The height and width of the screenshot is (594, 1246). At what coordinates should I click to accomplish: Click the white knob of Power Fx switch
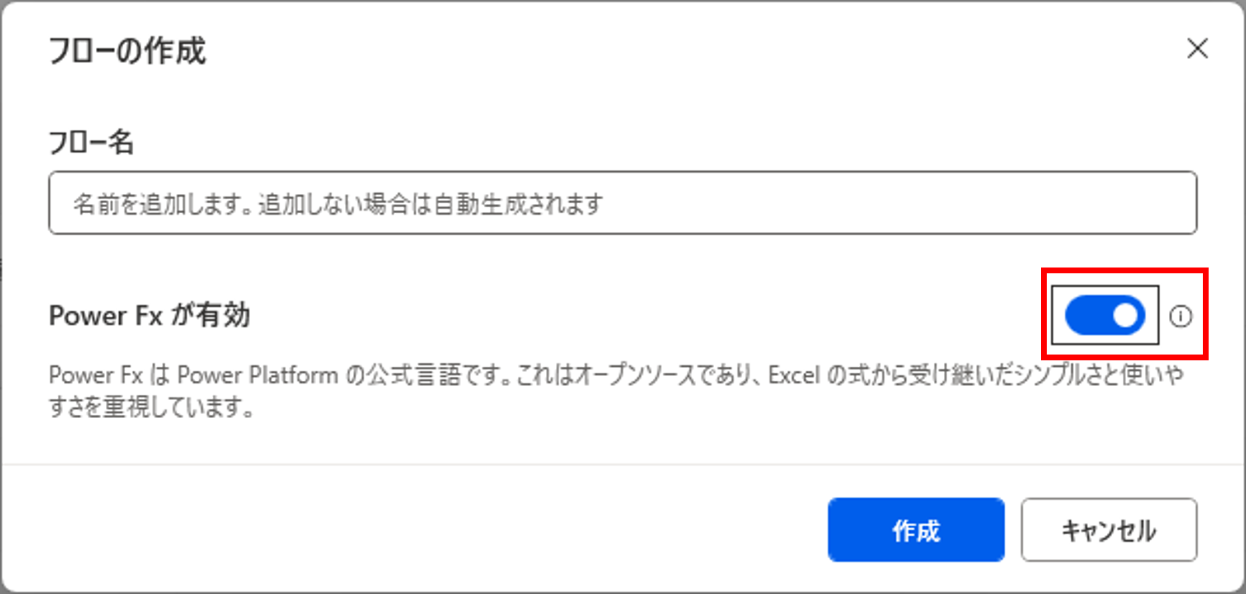coord(1125,315)
